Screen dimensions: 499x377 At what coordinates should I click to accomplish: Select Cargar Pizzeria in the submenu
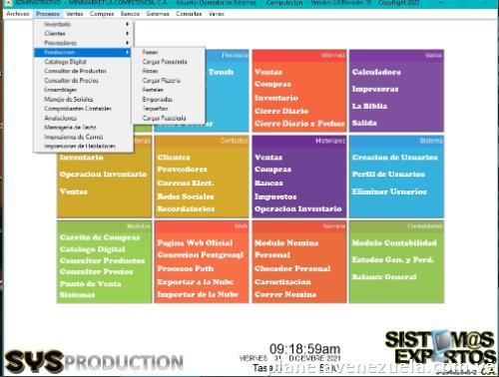(x=169, y=81)
